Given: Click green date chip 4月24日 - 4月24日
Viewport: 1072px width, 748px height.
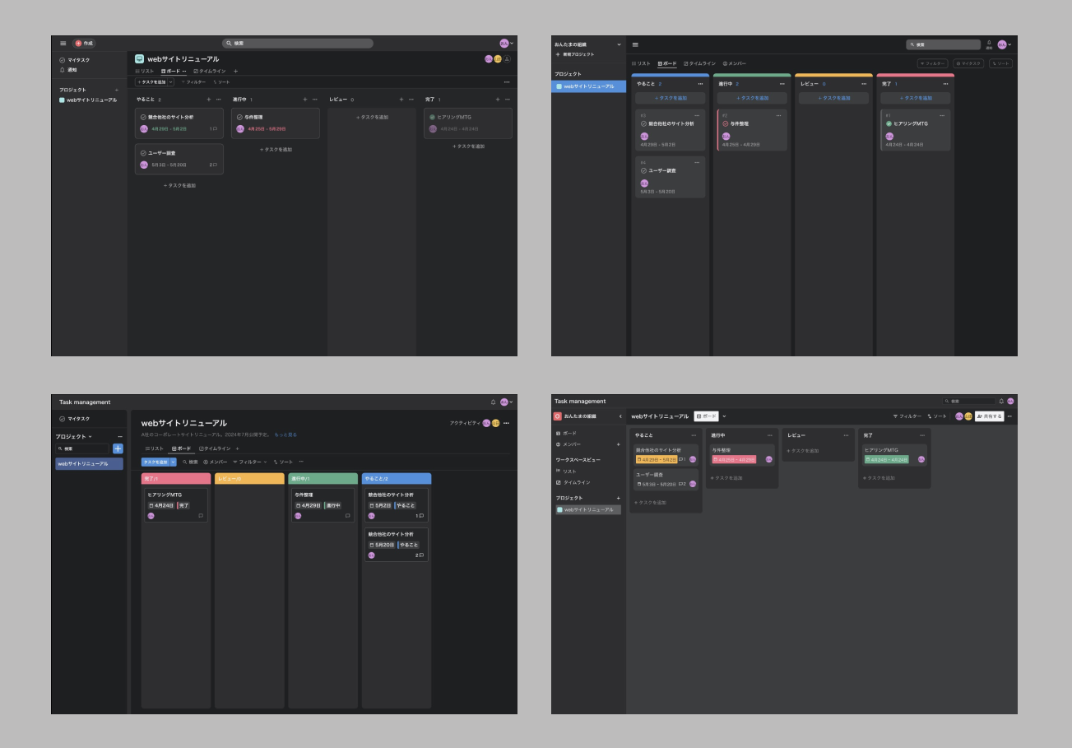Looking at the screenshot, I should point(886,459).
